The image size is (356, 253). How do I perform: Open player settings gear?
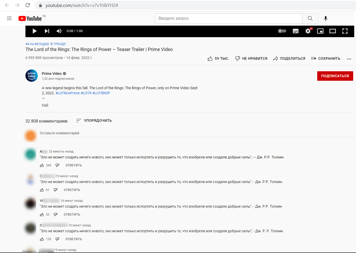pos(308,31)
